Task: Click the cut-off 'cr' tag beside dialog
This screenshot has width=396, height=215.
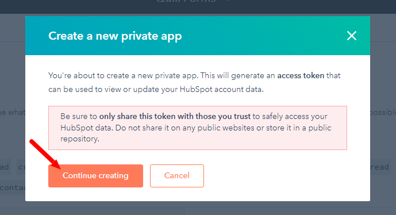Action: coord(21,167)
